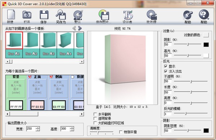Image resolution: width=216 pixels, height=140 pixels.
Task: Adjust the 高光 highlight slider
Action: pyautogui.click(x=188, y=55)
